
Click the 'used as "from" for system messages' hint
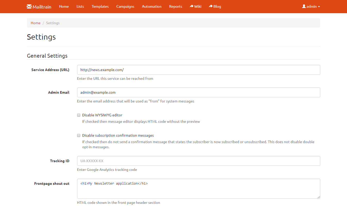click(136, 101)
